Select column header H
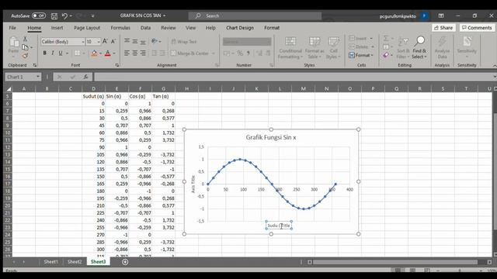Screen dimensions: 497x279 click(x=186, y=89)
